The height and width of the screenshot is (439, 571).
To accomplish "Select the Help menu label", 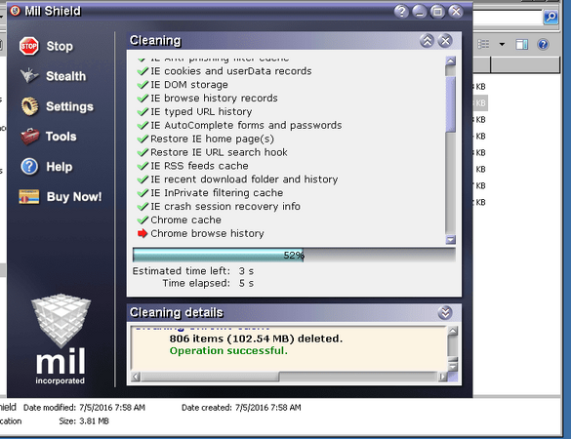I will (60, 167).
